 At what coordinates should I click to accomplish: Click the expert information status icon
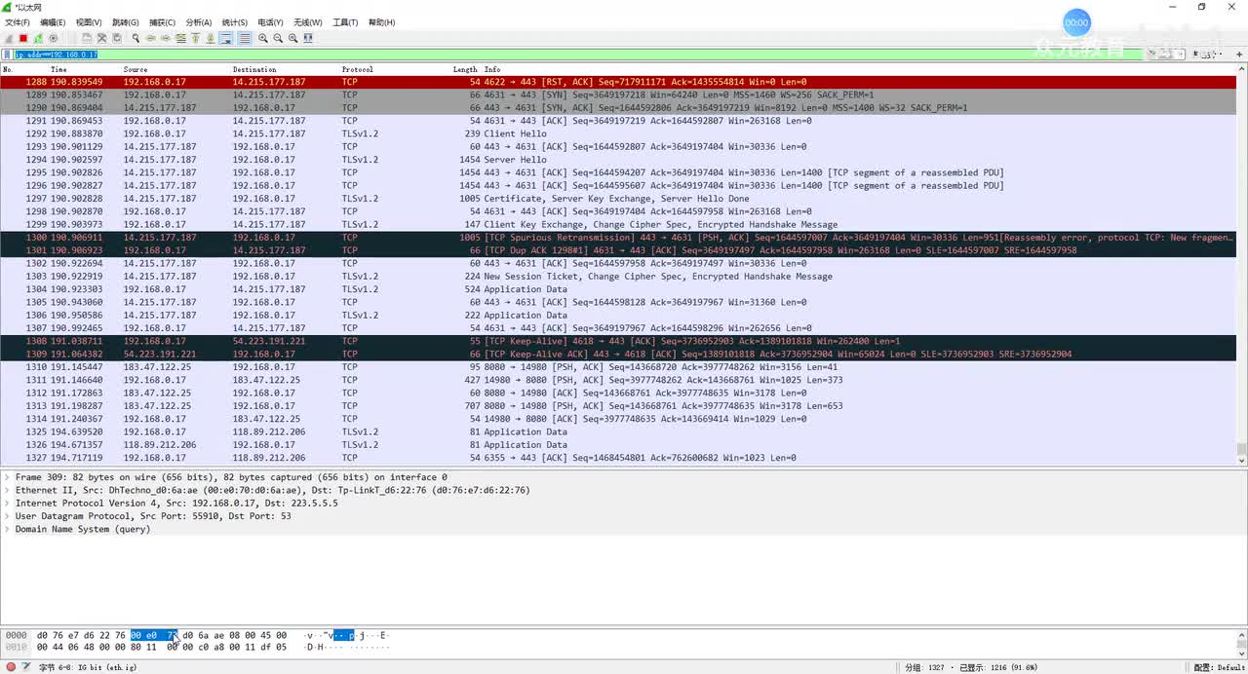(x=9, y=667)
